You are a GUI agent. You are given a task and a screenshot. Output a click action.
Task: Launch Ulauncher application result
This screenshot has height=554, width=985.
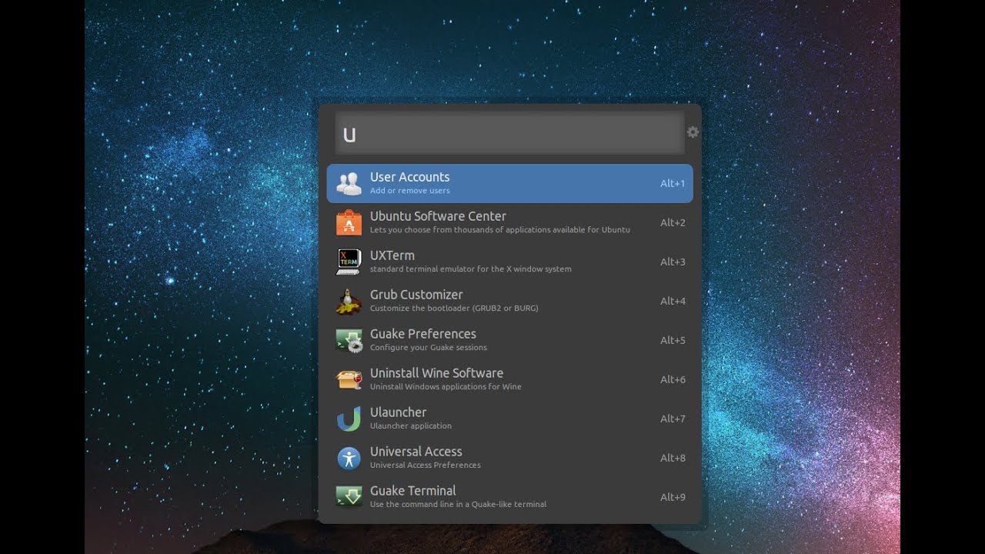pyautogui.click(x=509, y=419)
